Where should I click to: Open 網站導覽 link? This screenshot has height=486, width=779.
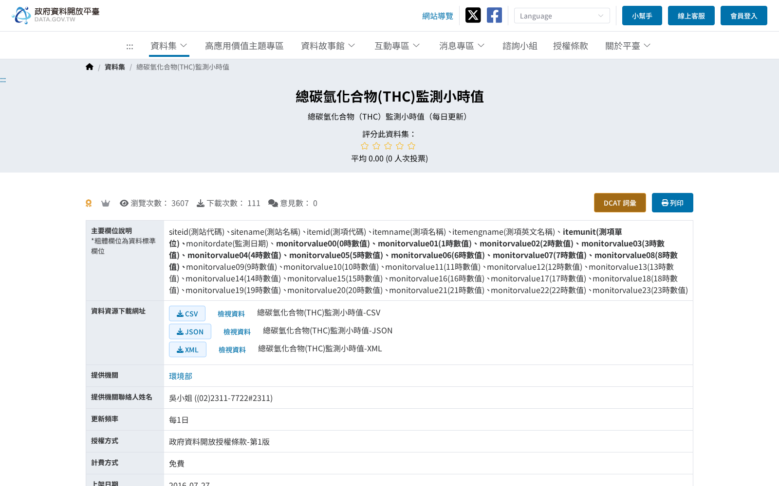(x=438, y=16)
